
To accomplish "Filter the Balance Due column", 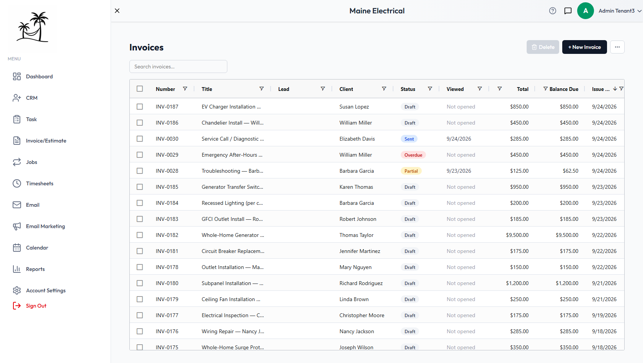I will pos(545,89).
